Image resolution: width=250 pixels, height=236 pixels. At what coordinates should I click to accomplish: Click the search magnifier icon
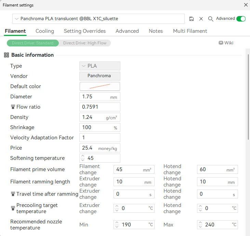coord(211,19)
